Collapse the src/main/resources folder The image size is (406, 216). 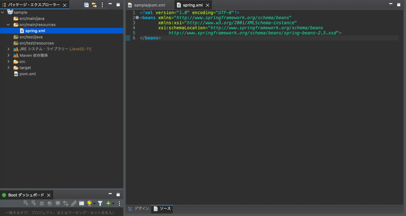8,25
